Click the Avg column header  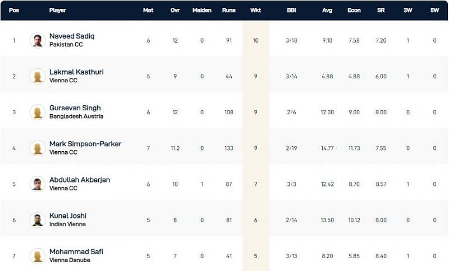pyautogui.click(x=327, y=10)
